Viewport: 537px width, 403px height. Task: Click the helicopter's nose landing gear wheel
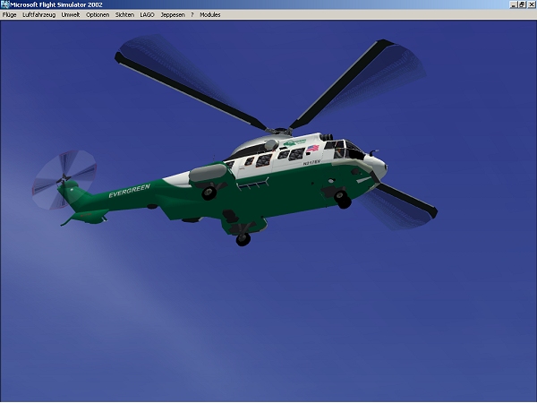[x=342, y=201]
